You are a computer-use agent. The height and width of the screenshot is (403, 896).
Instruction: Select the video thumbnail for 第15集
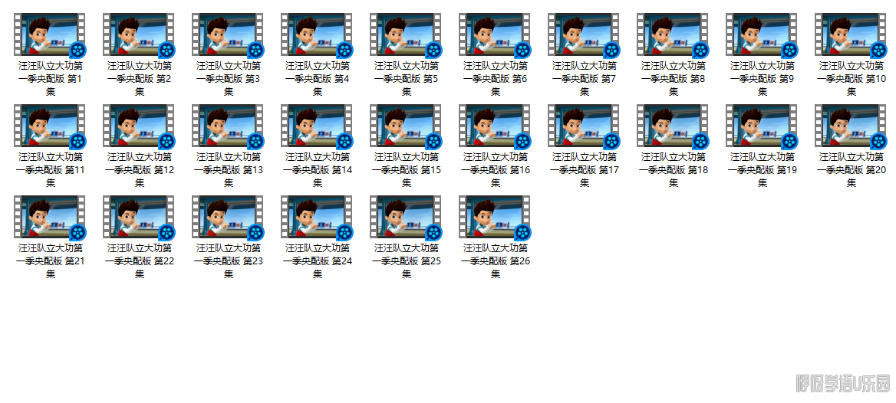click(407, 126)
